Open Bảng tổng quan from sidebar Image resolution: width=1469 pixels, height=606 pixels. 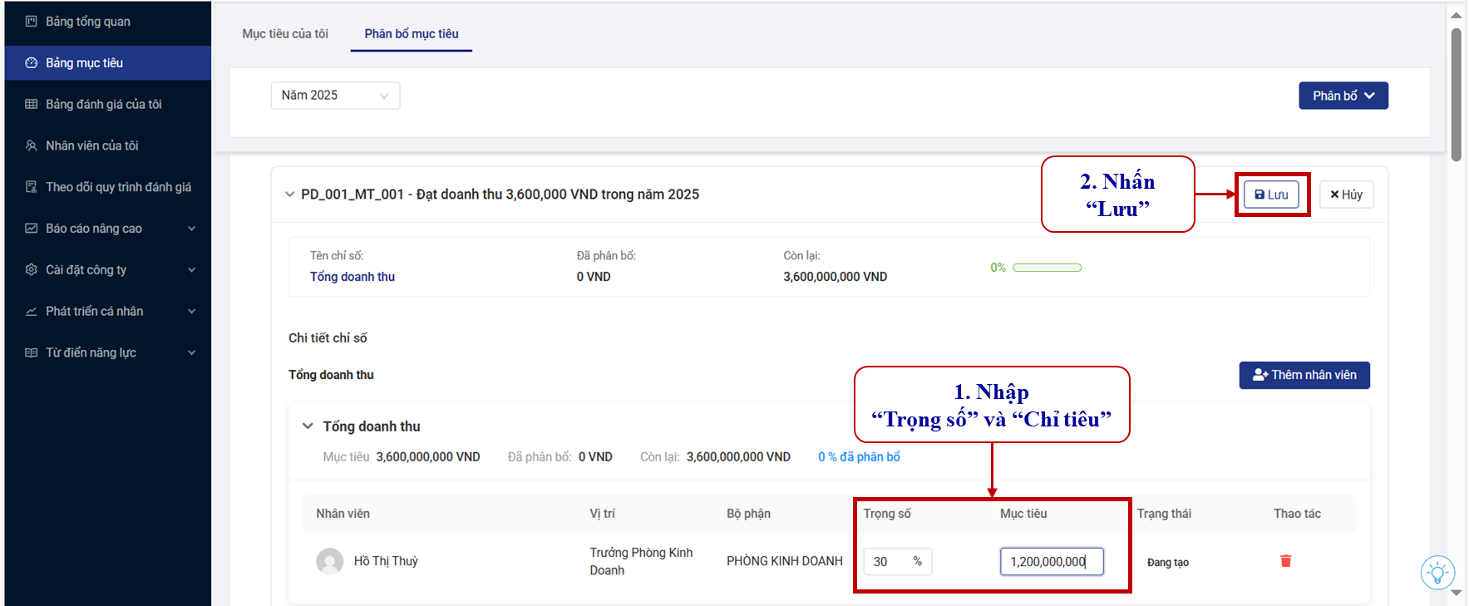(87, 22)
